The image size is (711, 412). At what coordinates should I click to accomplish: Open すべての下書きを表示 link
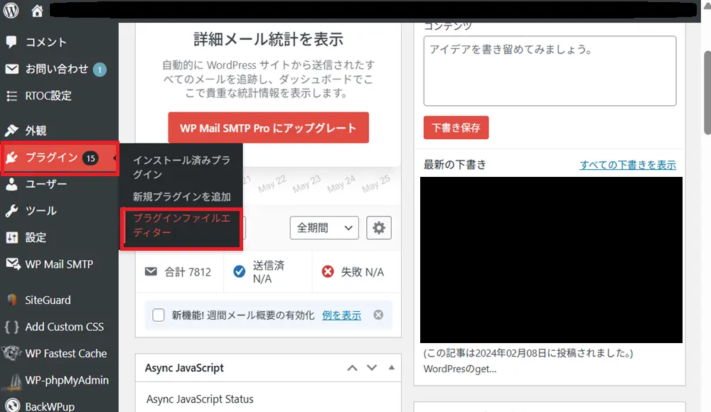(x=628, y=165)
